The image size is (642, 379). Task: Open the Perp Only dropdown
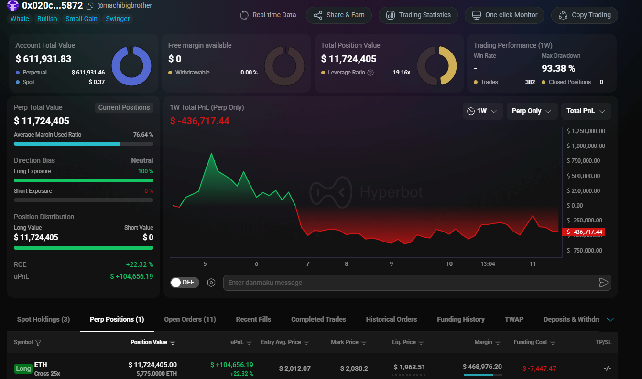pos(532,111)
